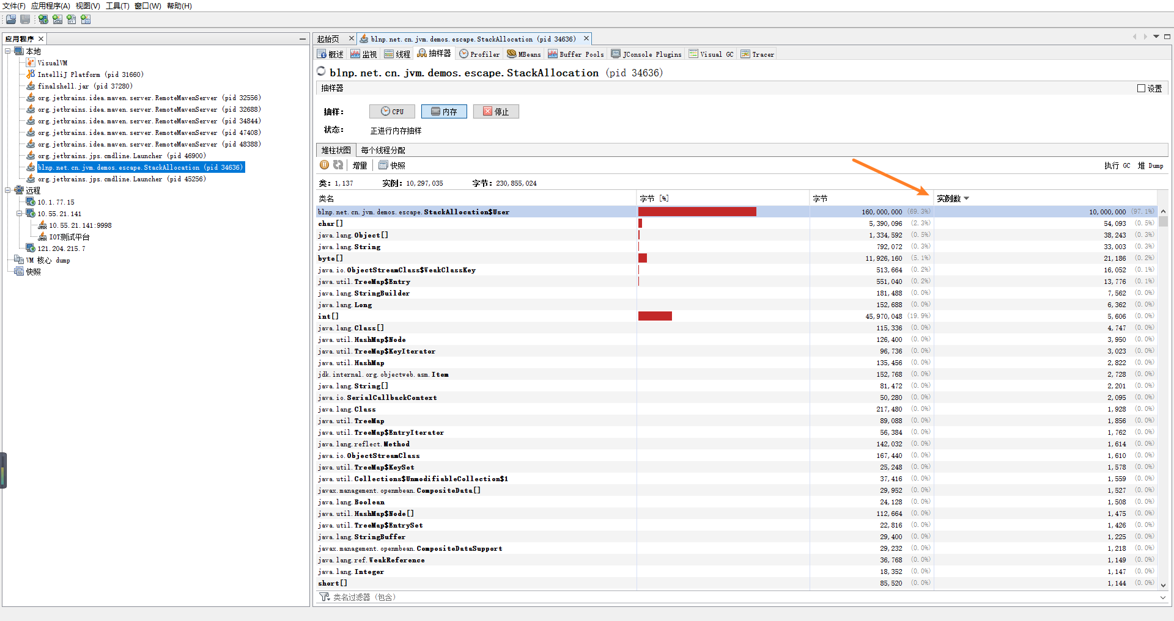Image resolution: width=1174 pixels, height=621 pixels.
Task: Switch to the Buffer Pools tab
Action: coord(576,54)
